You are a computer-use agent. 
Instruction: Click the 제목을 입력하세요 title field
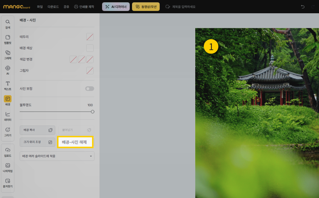pos(184,6)
